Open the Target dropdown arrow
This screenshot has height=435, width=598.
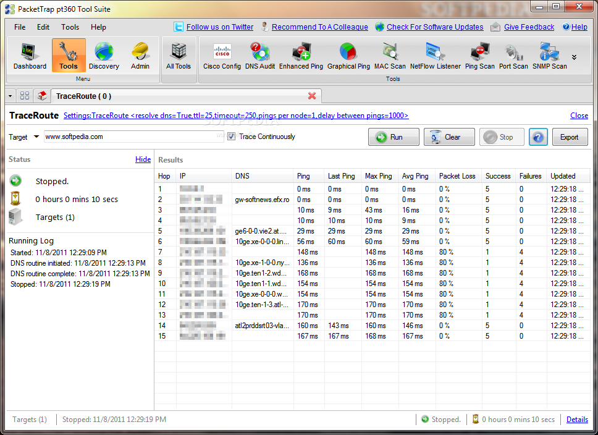[36, 137]
